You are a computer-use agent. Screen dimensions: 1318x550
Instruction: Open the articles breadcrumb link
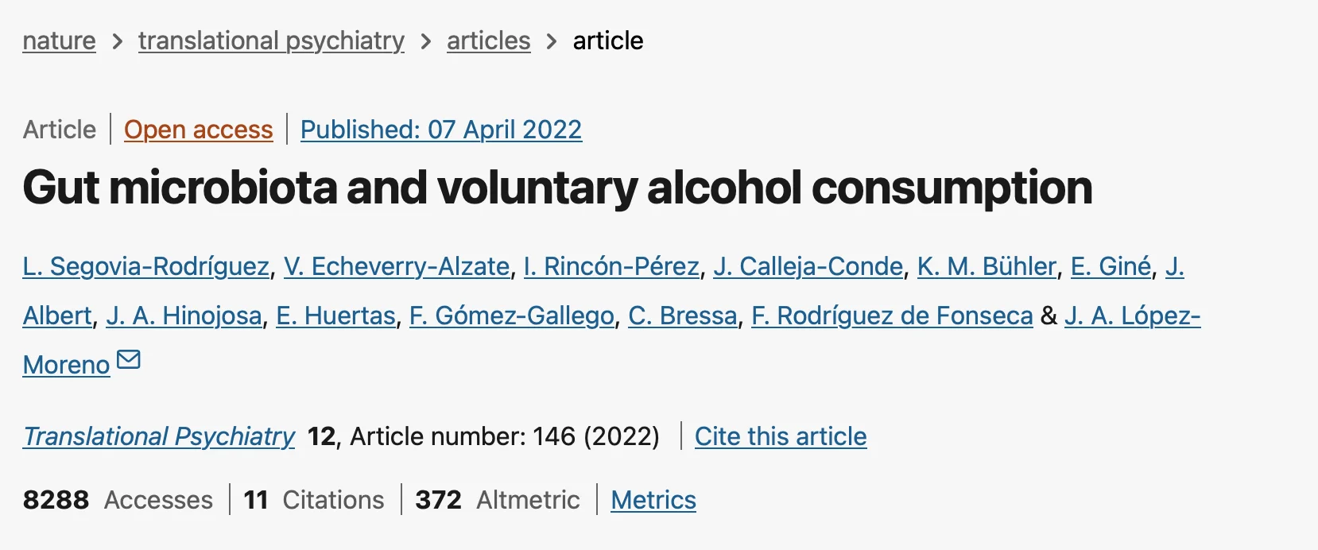pos(488,41)
